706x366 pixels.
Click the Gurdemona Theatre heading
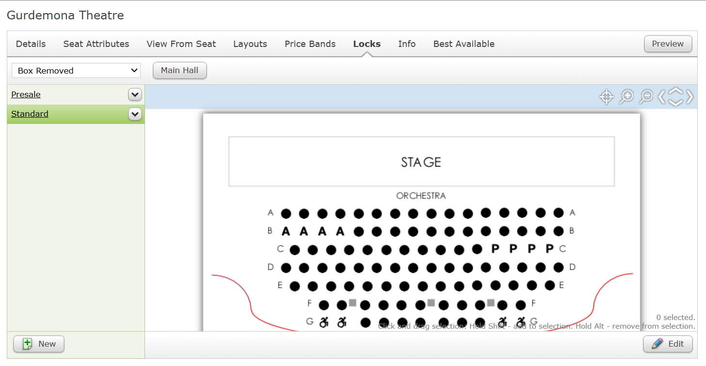point(65,15)
